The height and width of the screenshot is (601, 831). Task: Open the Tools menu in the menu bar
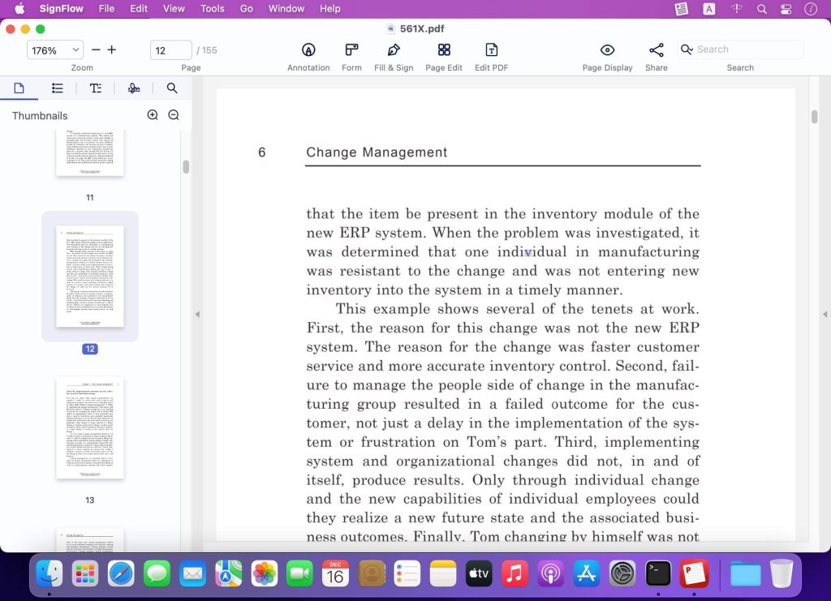(212, 9)
